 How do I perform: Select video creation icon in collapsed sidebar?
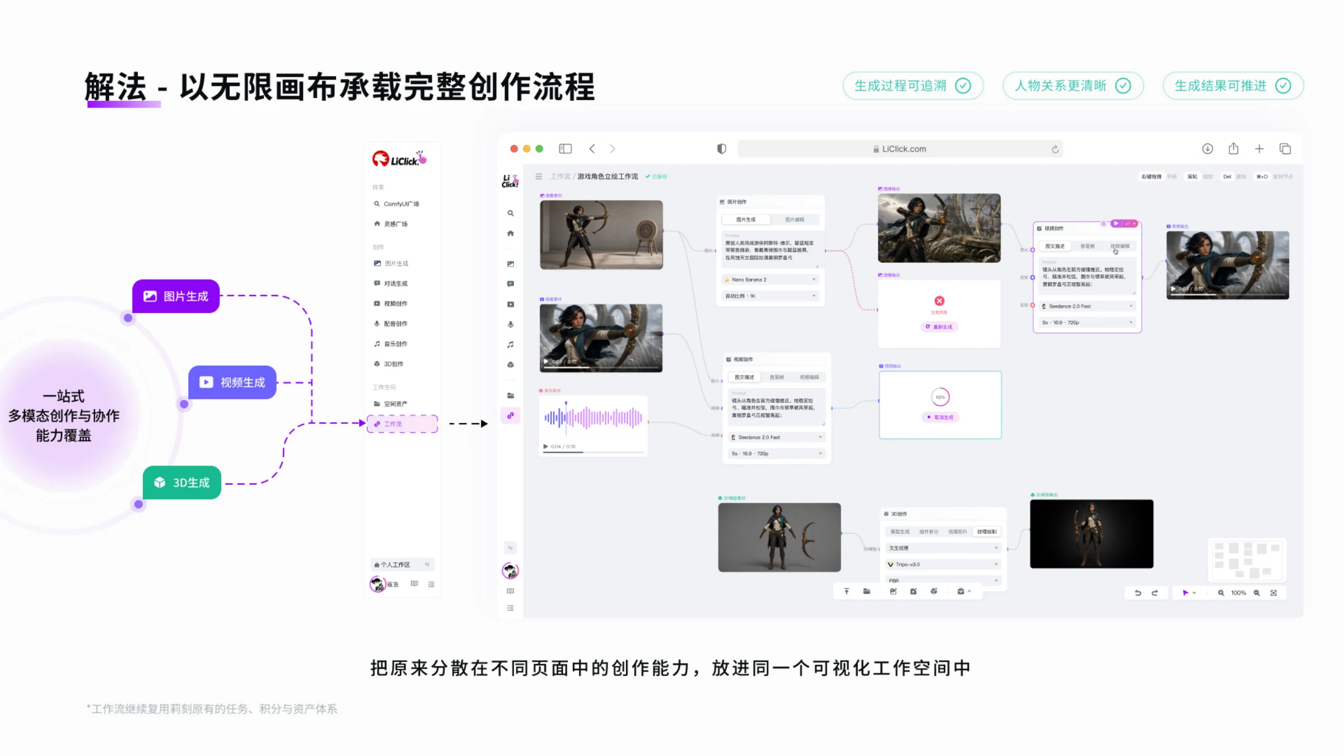(510, 304)
